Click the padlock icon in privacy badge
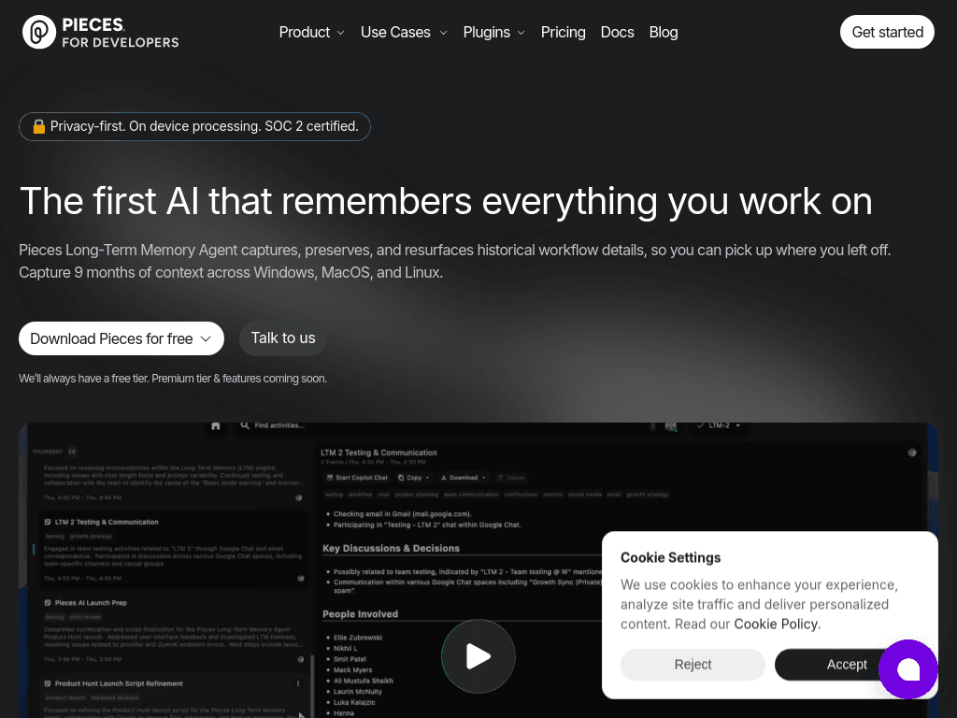The image size is (957, 718). click(39, 126)
